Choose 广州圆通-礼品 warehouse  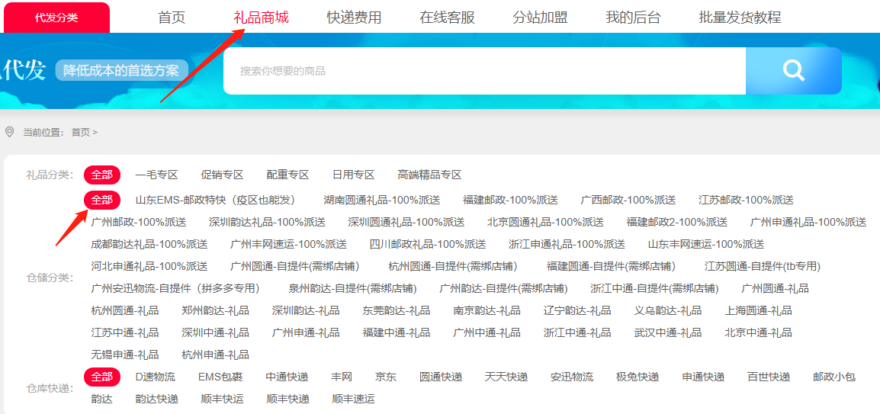click(775, 288)
